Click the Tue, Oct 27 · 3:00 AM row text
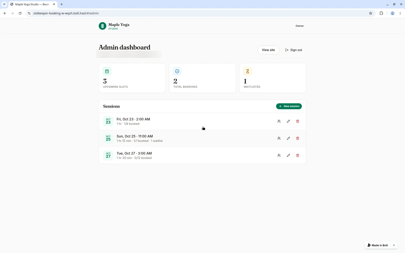Screen dimensions: 405x253 (x=134, y=153)
